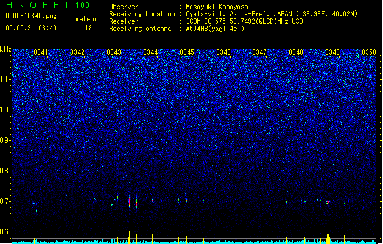Click the 0346 time marker
Image resolution: width=383 pixels, height=244 pixels.
(x=223, y=52)
